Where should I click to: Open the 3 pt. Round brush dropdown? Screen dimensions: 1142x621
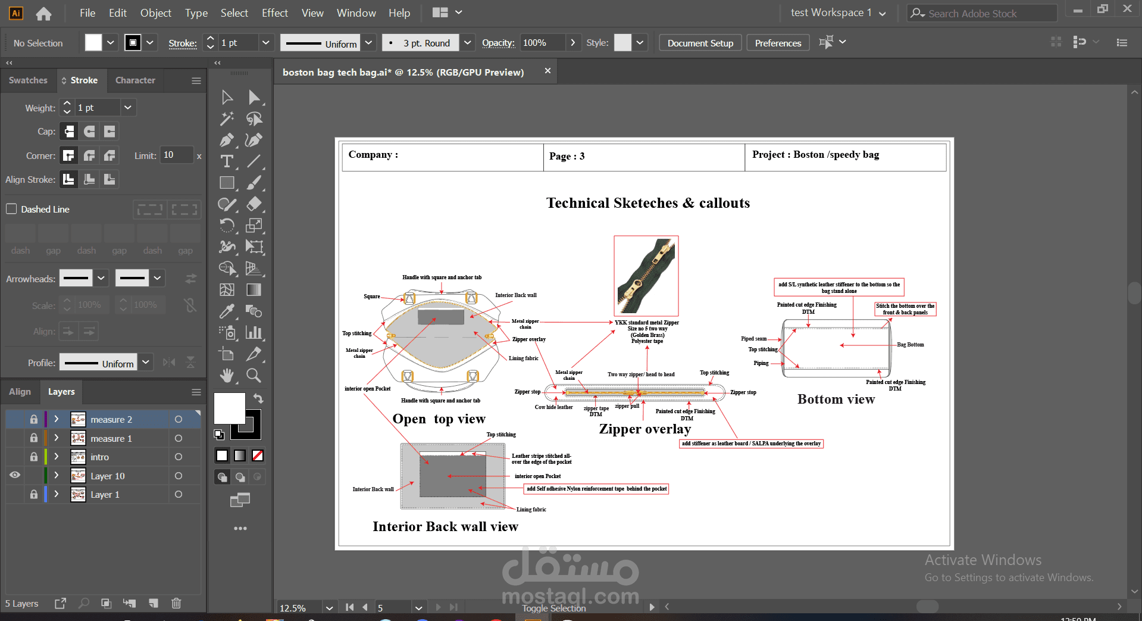point(468,43)
